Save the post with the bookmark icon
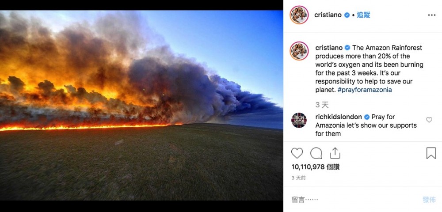Viewport: 442px width, 212px height. point(431,153)
